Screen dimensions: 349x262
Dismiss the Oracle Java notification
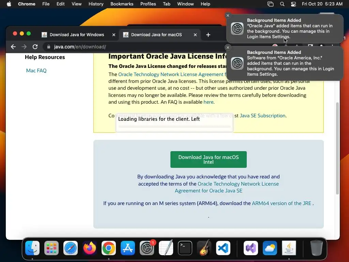point(228,15)
